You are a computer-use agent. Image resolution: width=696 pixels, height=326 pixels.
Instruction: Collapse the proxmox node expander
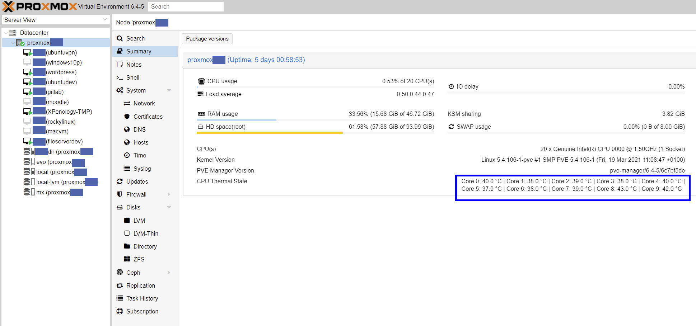[x=13, y=43]
